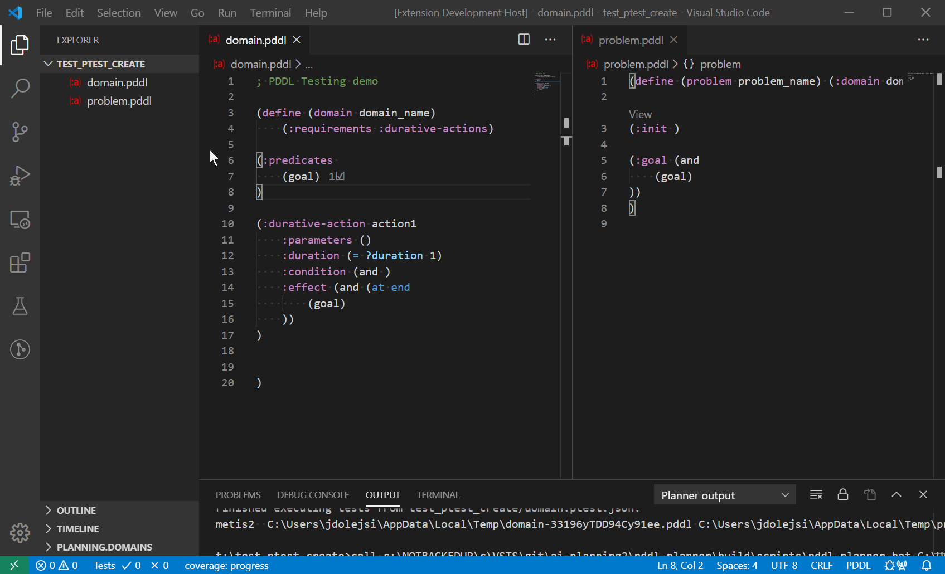This screenshot has height=574, width=945.
Task: Open the Run menu
Action: [x=227, y=13]
